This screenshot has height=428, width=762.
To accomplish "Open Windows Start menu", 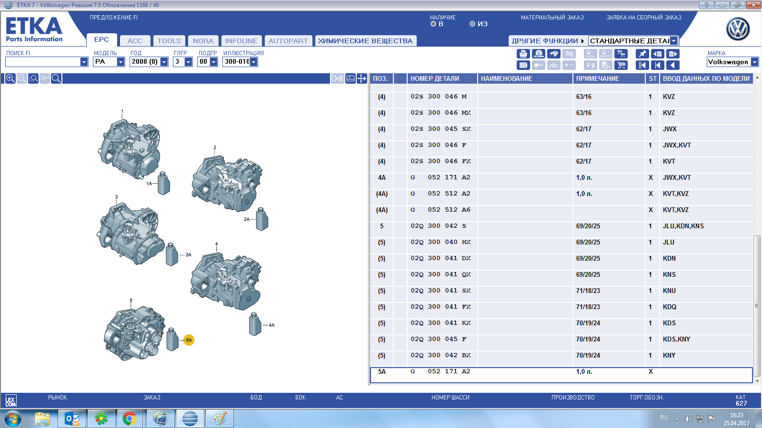I will pos(13,419).
